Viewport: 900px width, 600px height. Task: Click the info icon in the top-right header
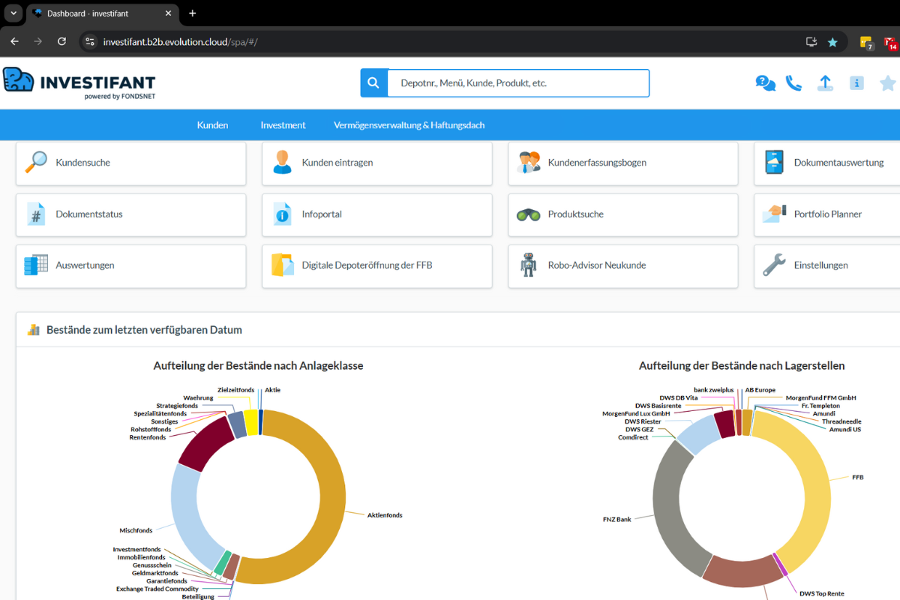click(856, 82)
